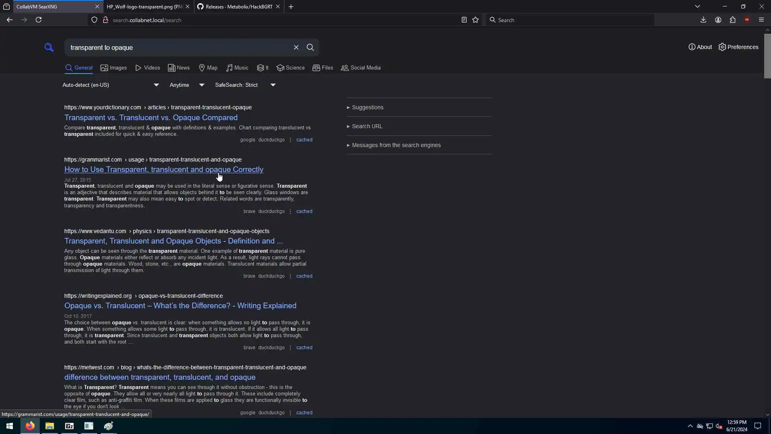This screenshot has height=434, width=771.
Task: Bookmark this page with star icon
Action: 475,20
